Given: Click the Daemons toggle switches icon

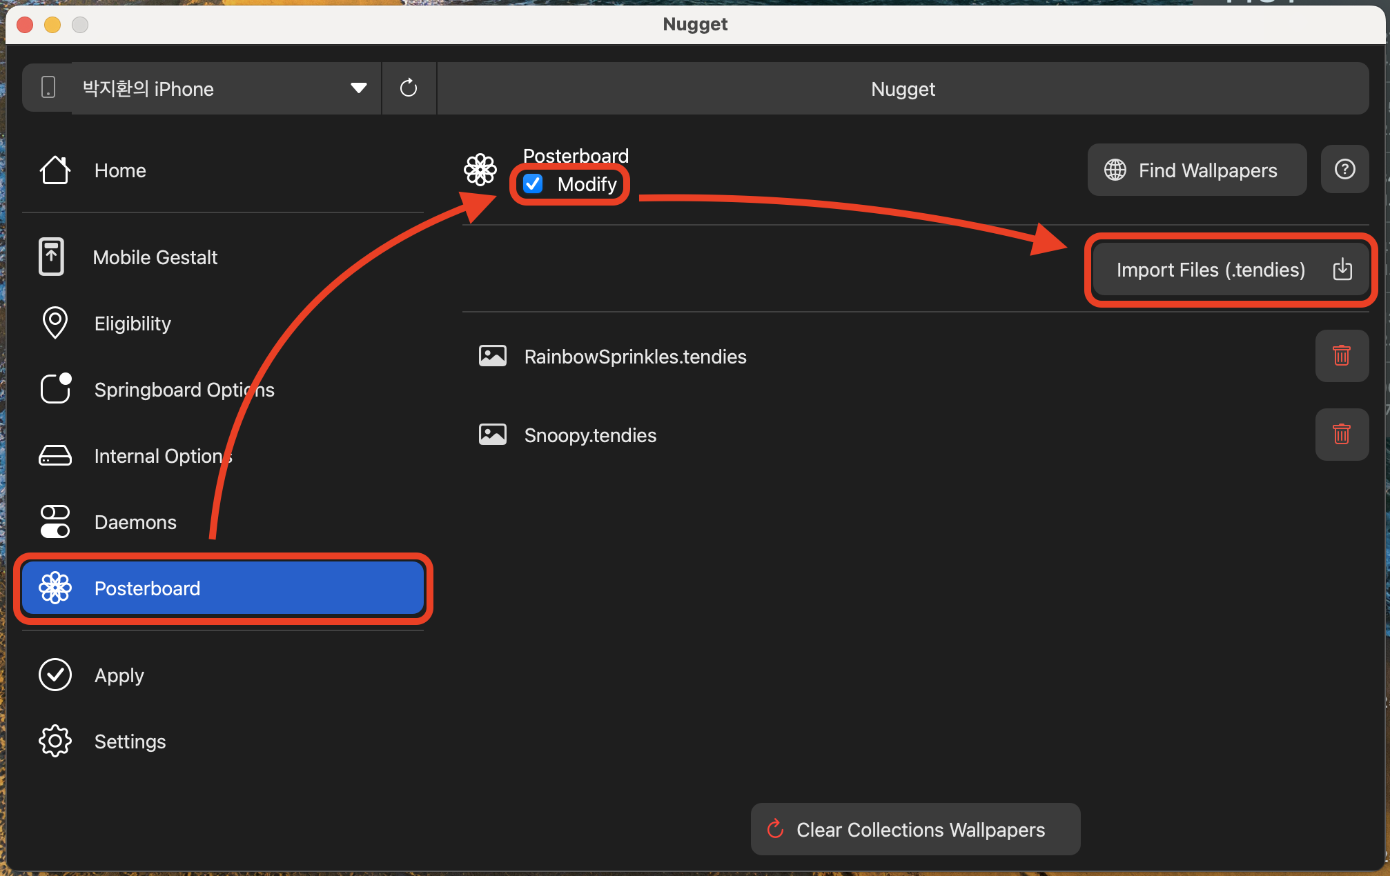Looking at the screenshot, I should [x=55, y=522].
